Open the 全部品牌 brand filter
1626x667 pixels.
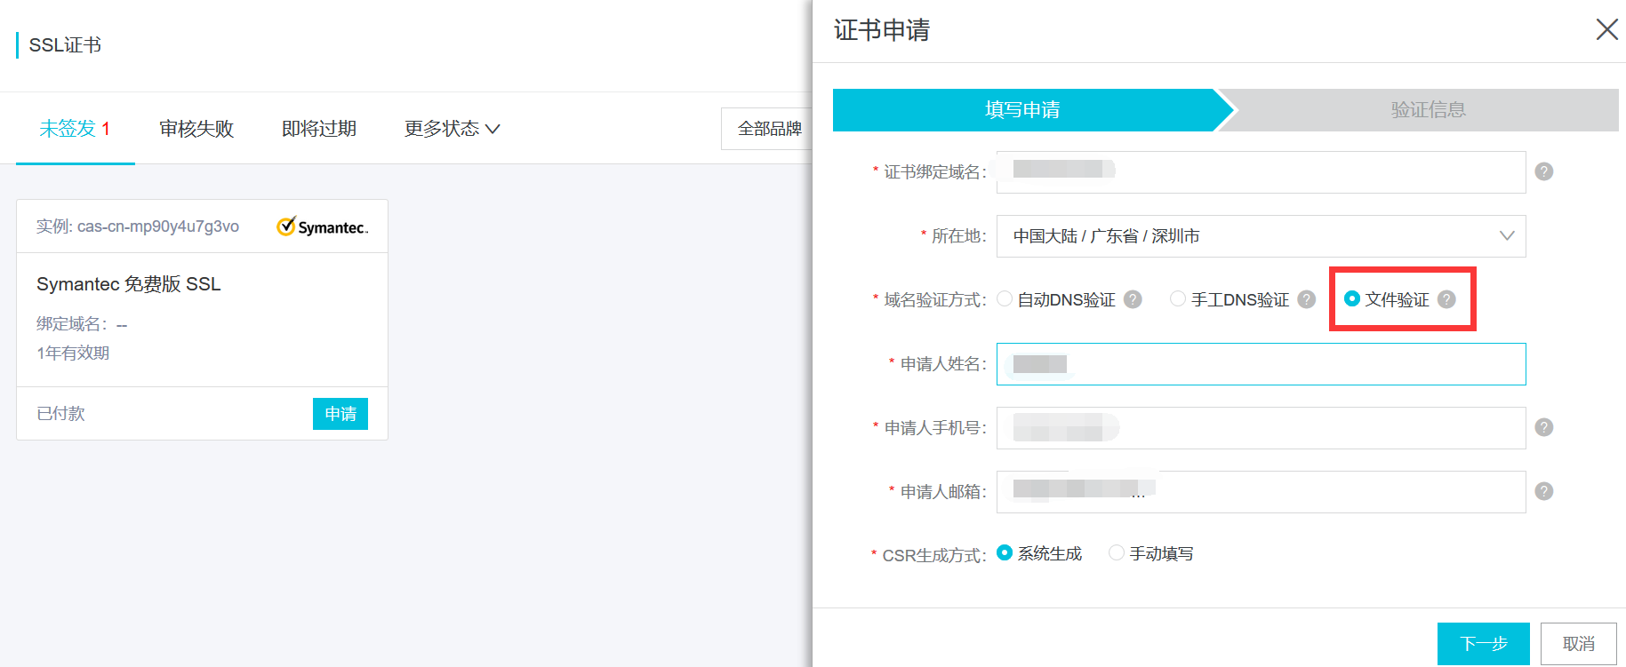(768, 129)
